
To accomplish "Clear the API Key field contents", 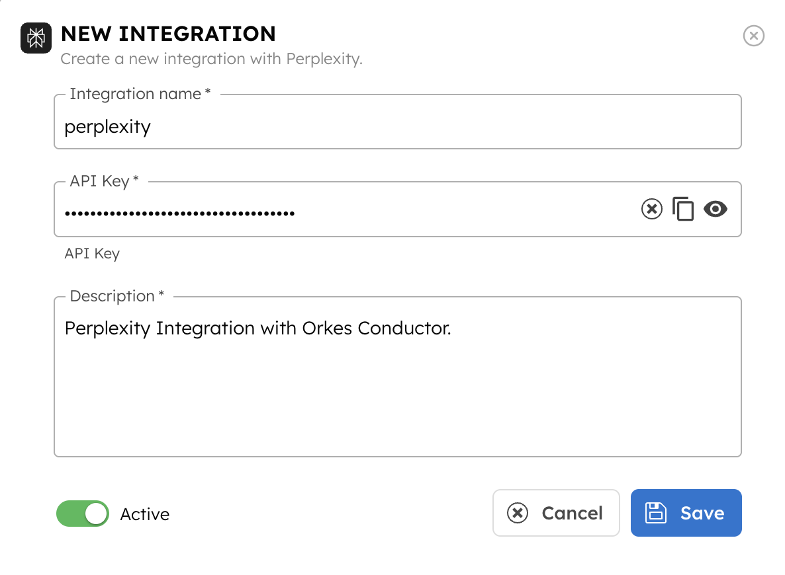I will [x=651, y=210].
